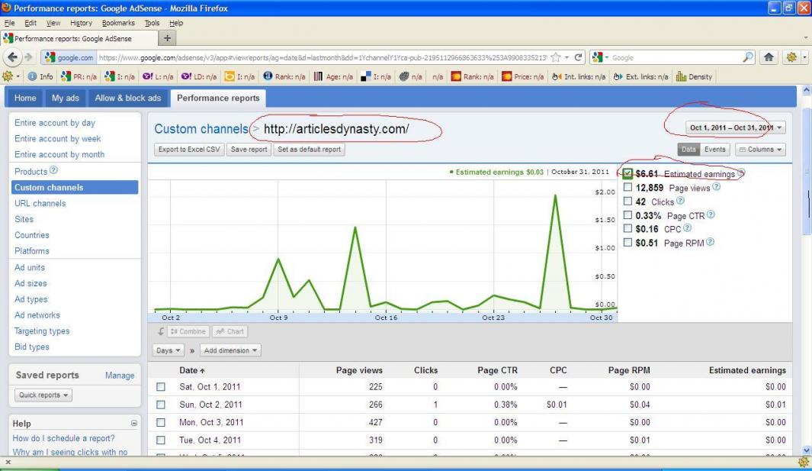Open the Days granularity dropdown
Screen dimensions: 812x471
coord(168,350)
